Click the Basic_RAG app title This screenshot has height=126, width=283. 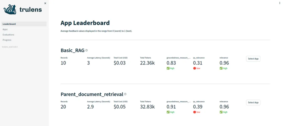coord(72,50)
